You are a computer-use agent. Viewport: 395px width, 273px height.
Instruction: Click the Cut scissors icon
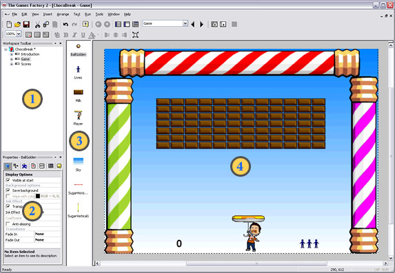37,24
